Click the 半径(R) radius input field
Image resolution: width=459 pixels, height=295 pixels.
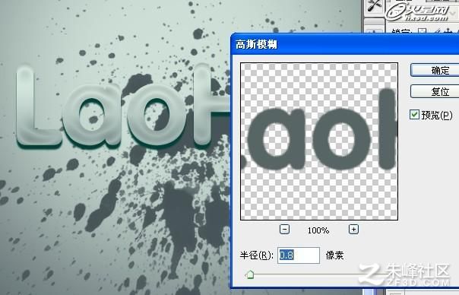tap(299, 255)
